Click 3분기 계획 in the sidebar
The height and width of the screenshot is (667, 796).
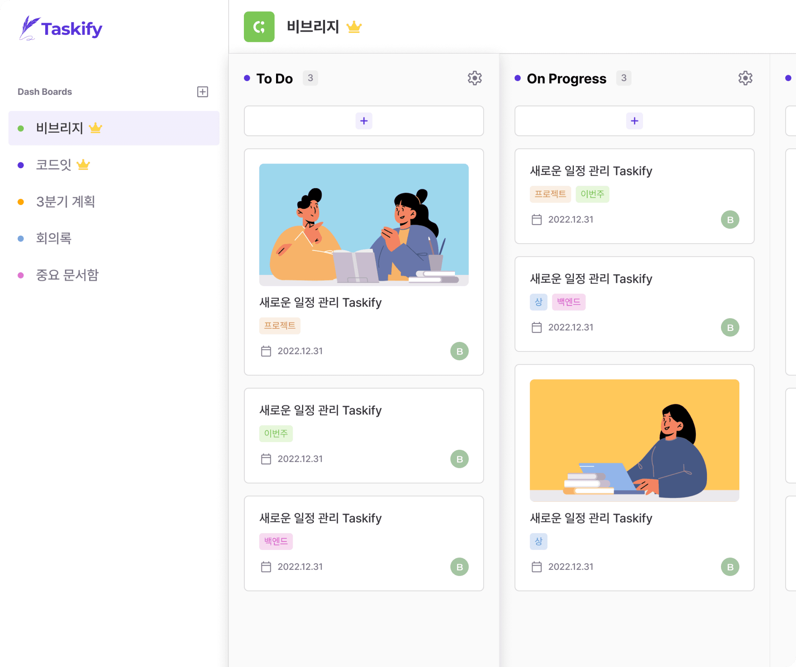coord(65,202)
